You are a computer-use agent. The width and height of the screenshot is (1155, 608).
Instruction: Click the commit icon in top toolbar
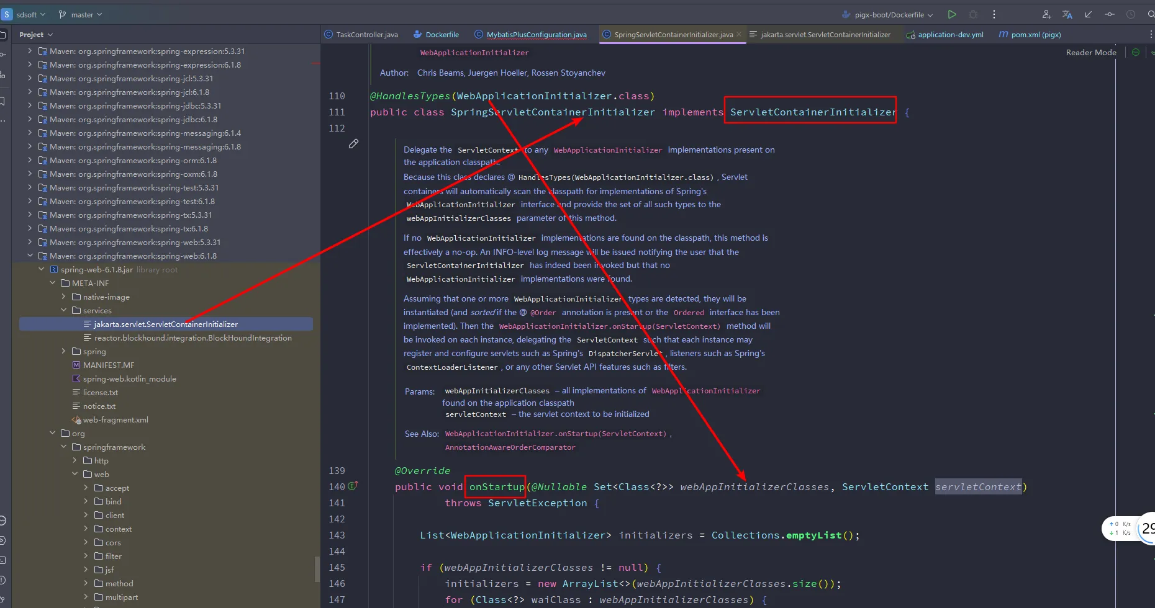point(1110,14)
